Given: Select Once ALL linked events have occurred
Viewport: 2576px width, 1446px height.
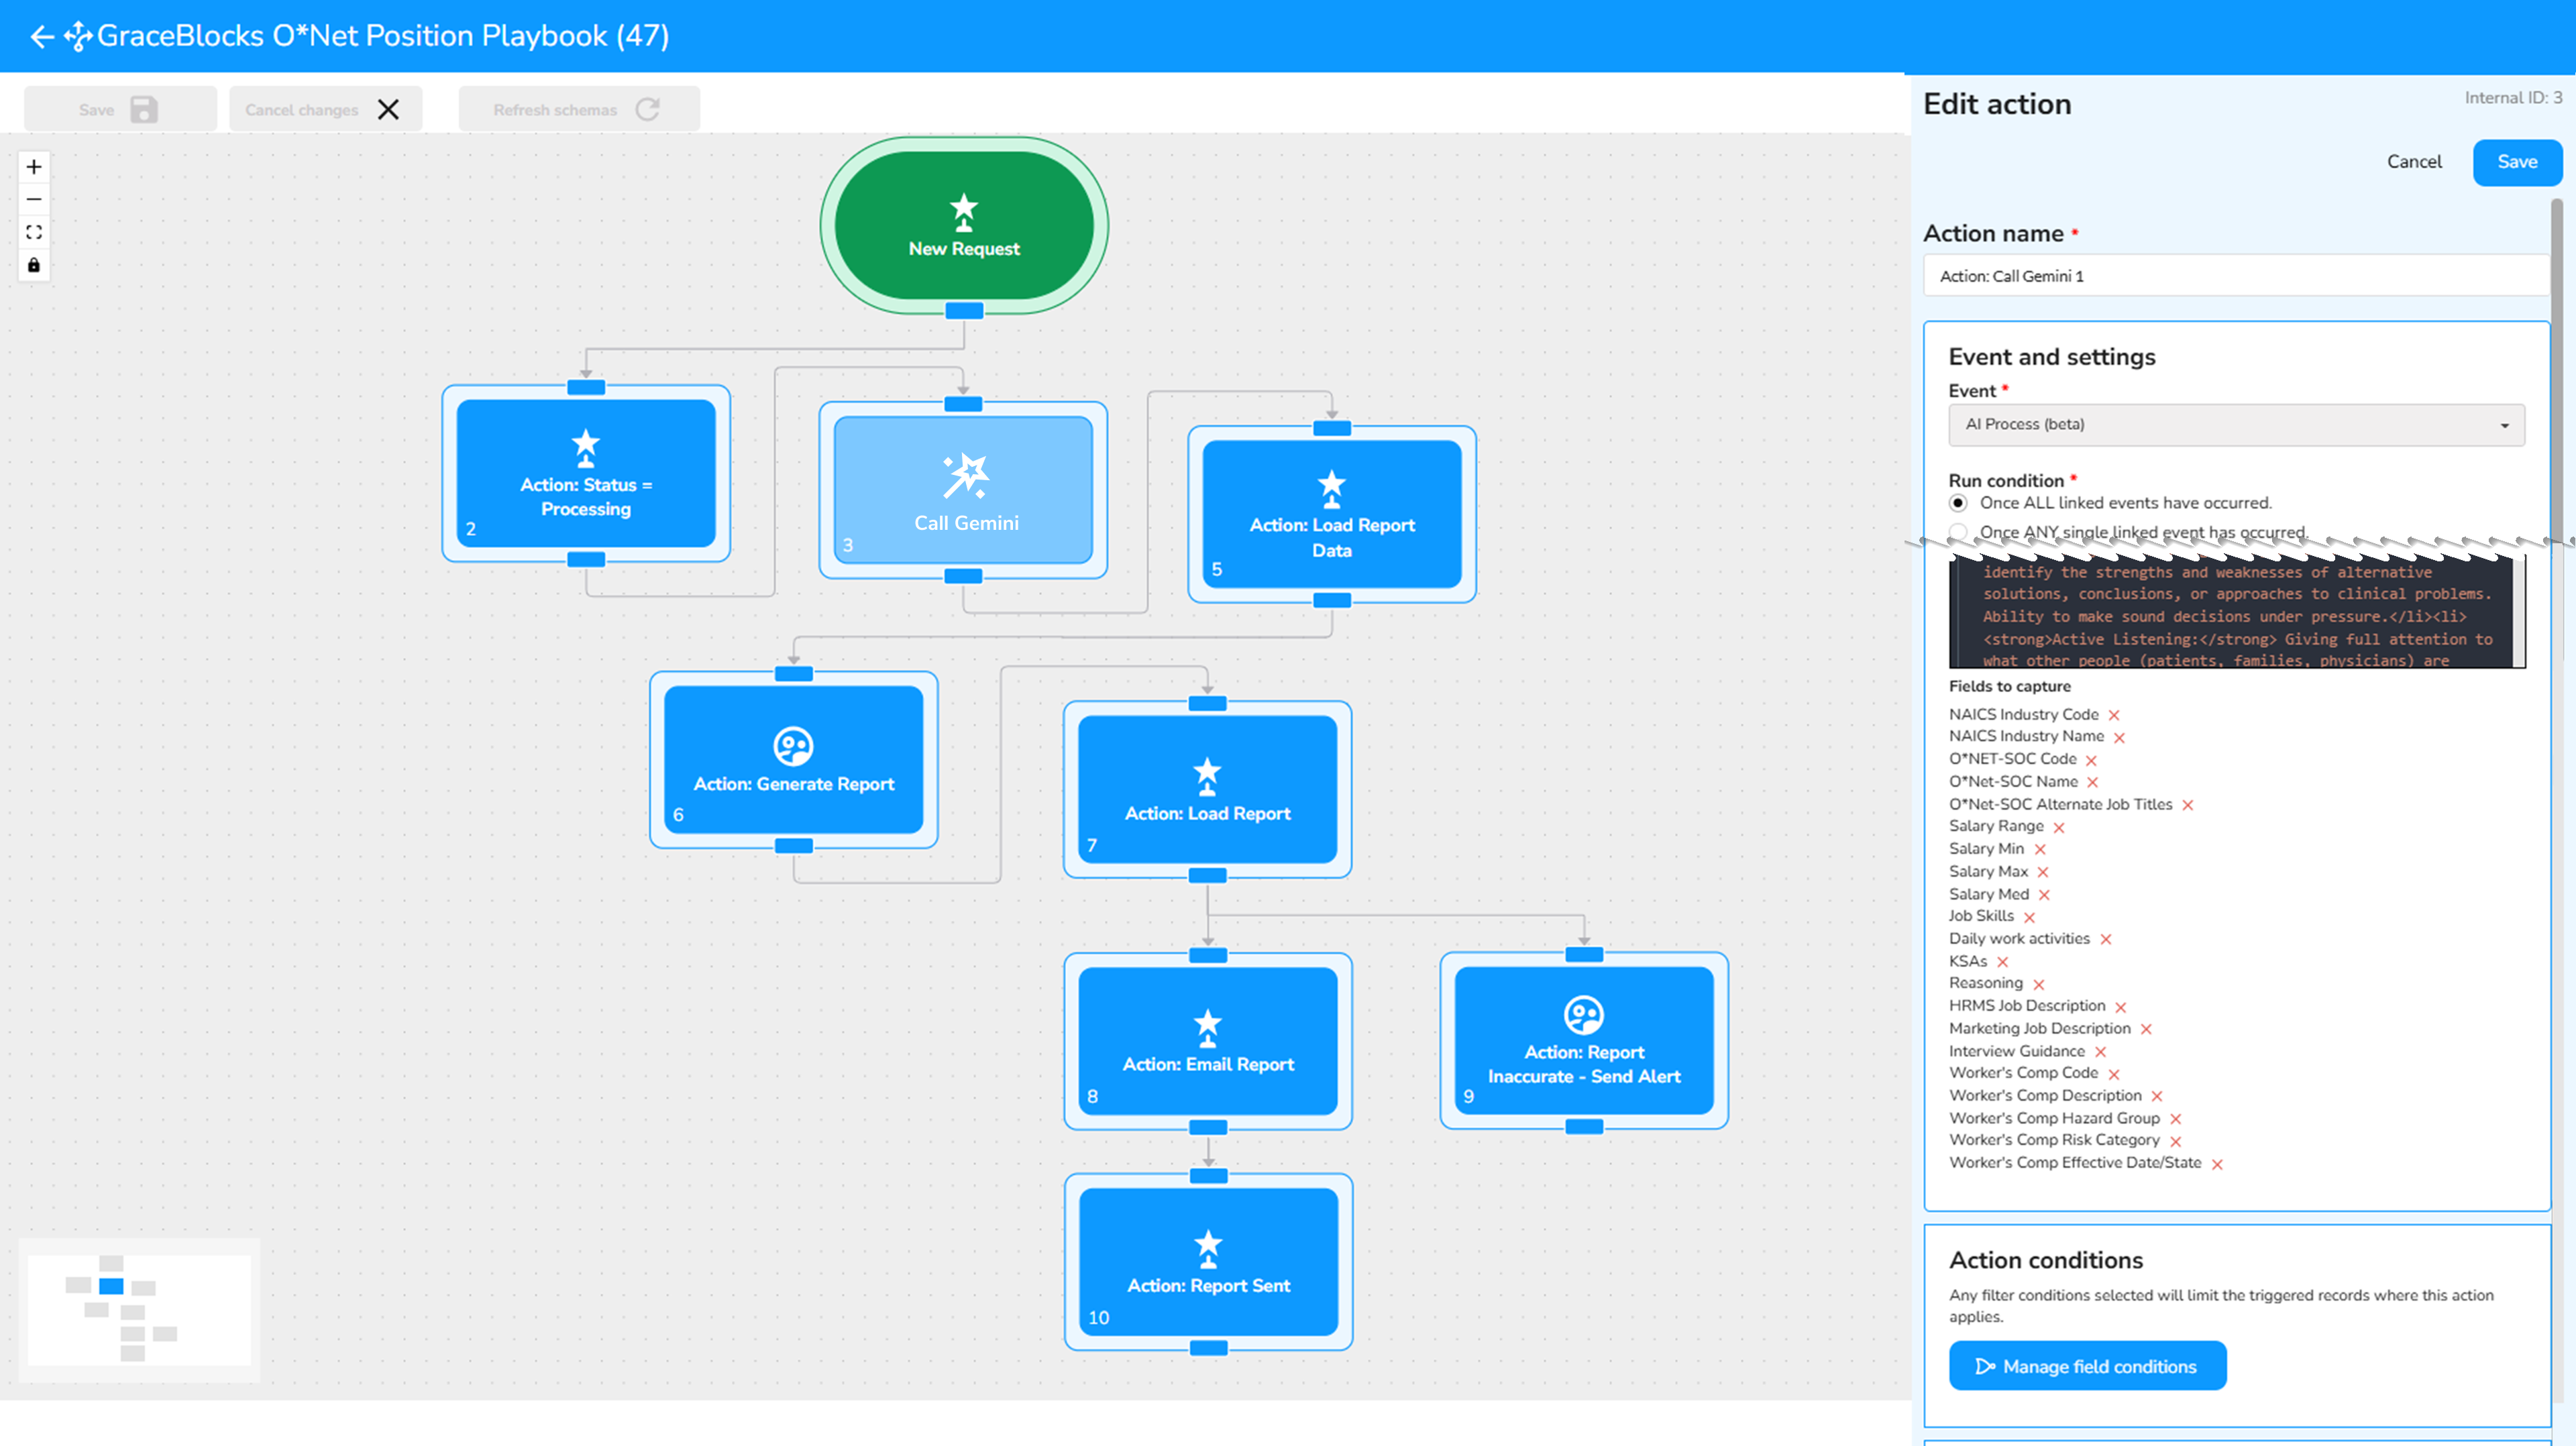Looking at the screenshot, I should click(1958, 503).
